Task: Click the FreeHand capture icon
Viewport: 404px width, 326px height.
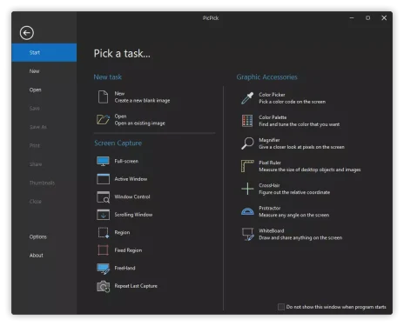Action: (x=103, y=268)
